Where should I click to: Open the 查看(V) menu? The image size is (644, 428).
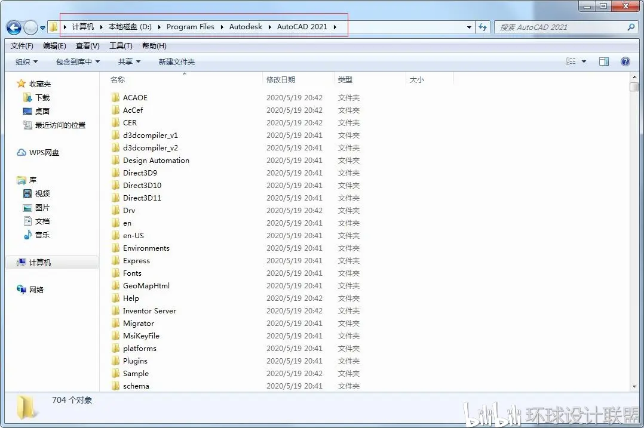(87, 46)
